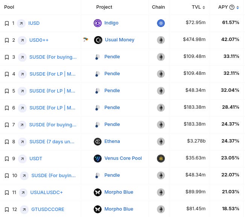Click the 18.53% APY value

[231, 209]
